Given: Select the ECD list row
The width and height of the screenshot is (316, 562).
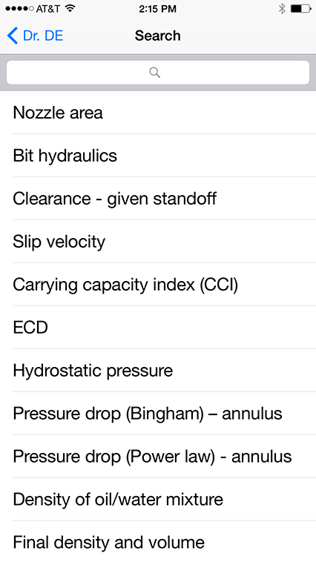Looking at the screenshot, I should (158, 328).
